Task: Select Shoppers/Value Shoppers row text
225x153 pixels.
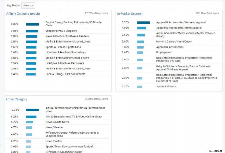Action: pos(61,31)
